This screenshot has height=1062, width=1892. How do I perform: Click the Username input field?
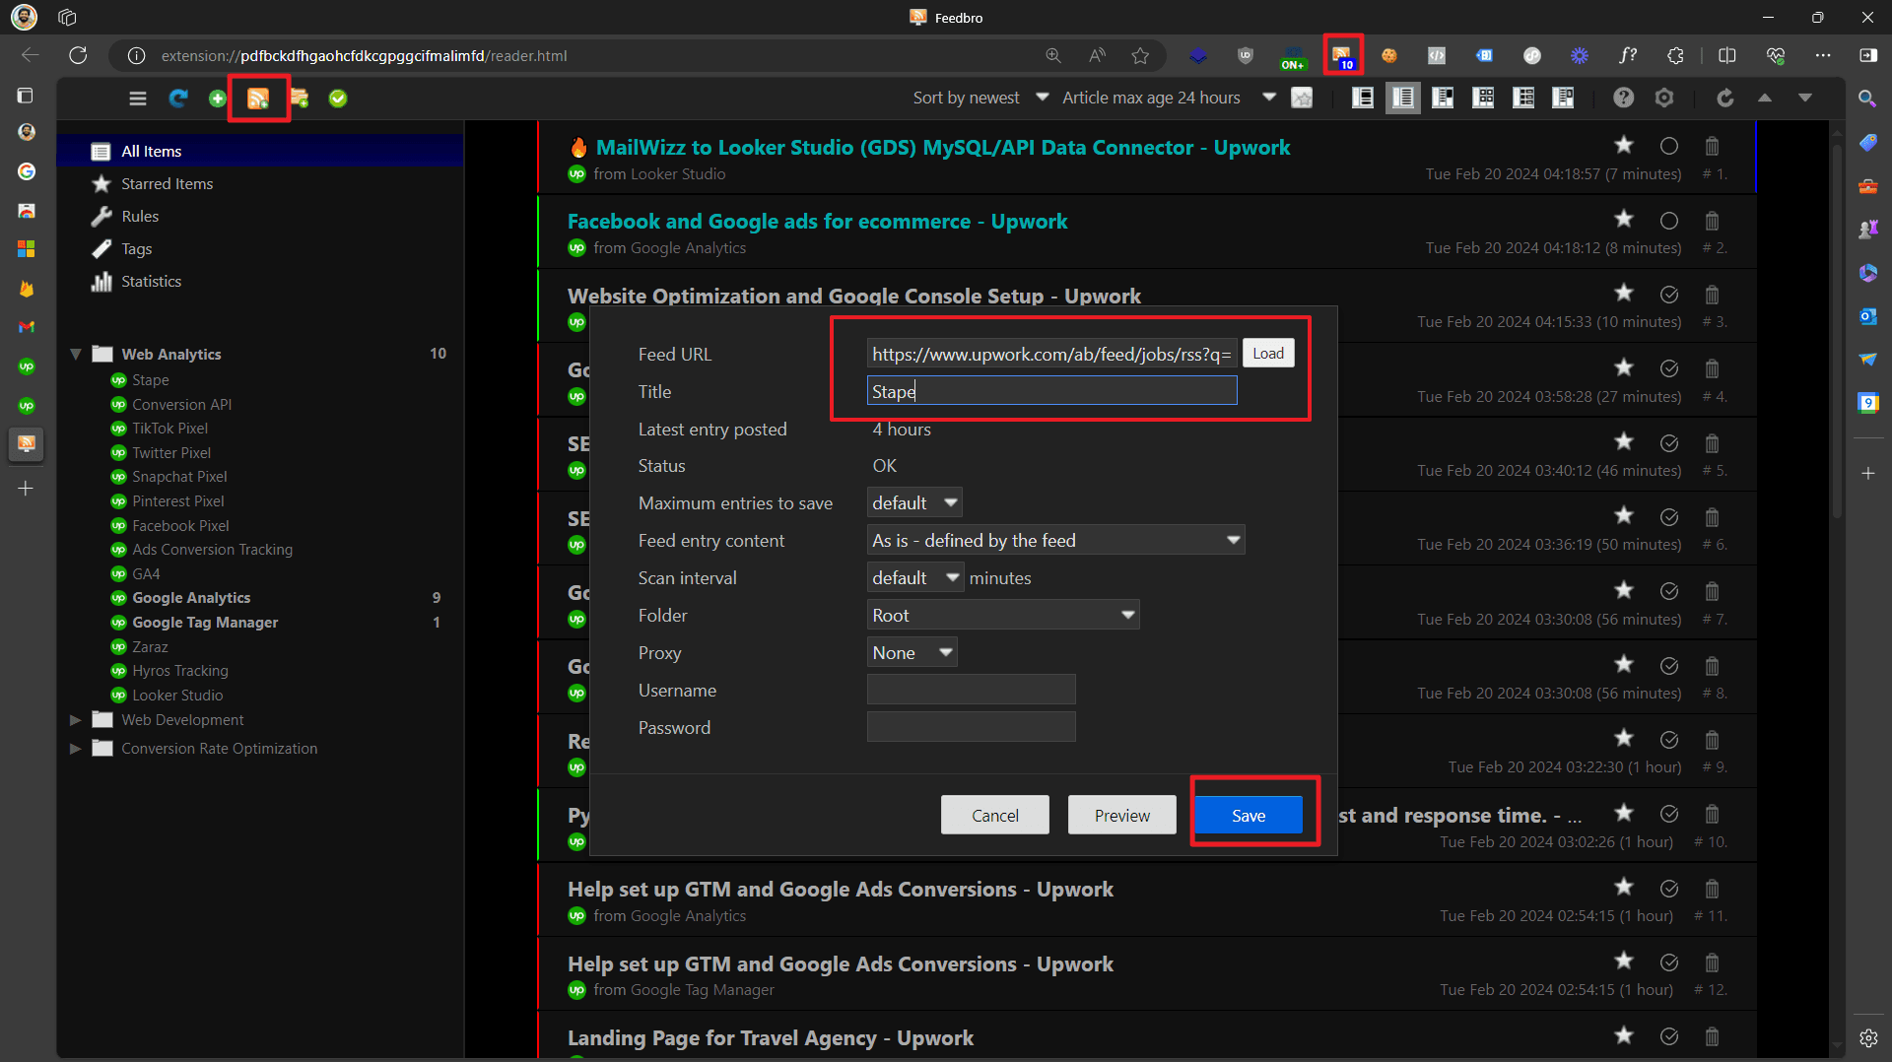[971, 690]
